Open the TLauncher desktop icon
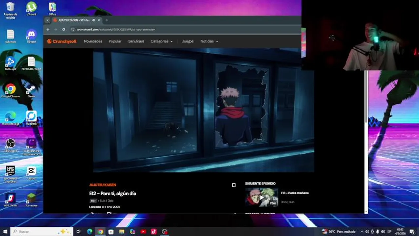The image size is (419, 236). 31,200
